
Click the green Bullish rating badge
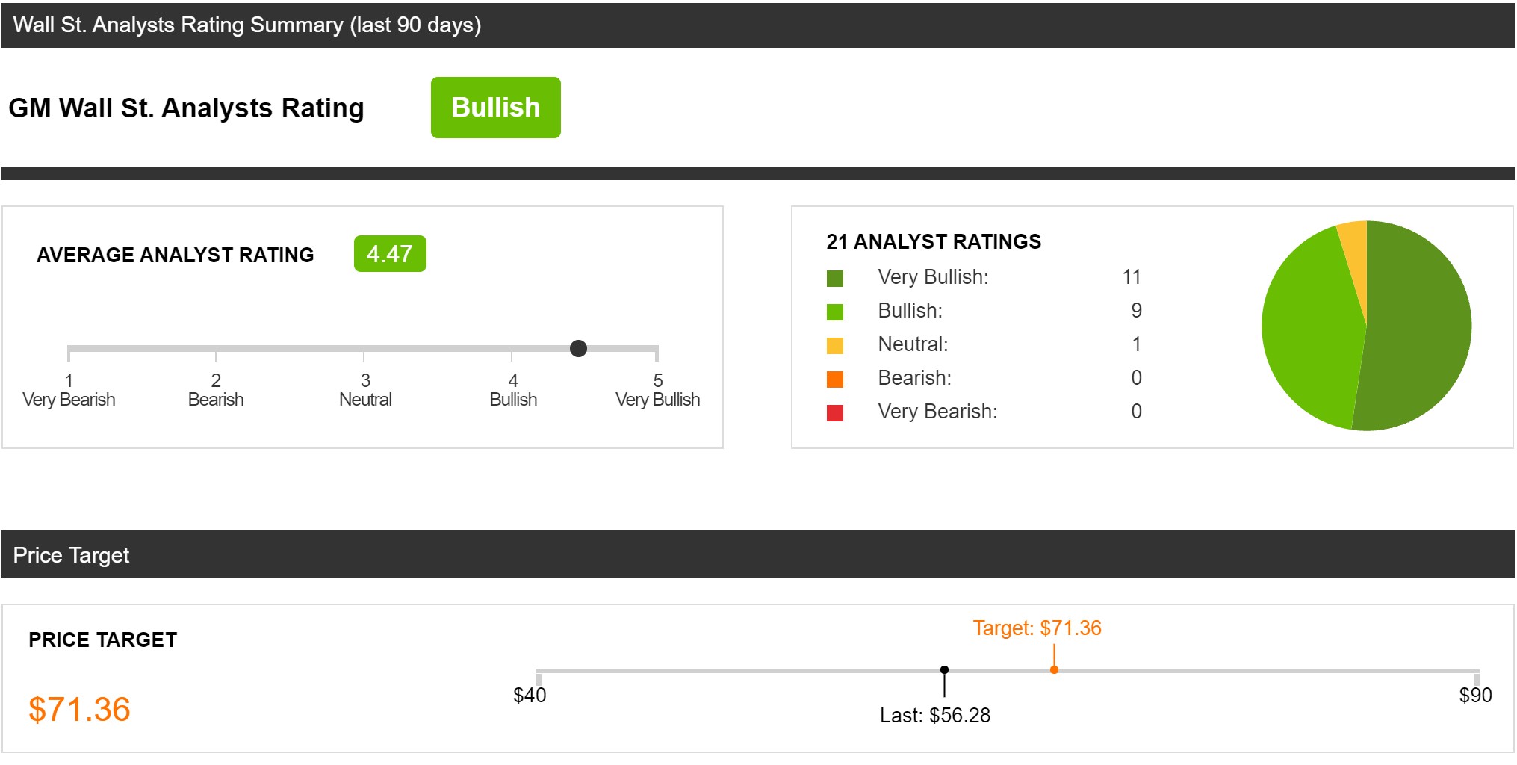coord(495,108)
